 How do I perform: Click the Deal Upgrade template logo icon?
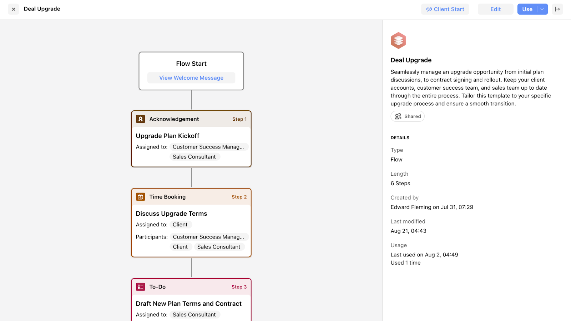point(398,40)
